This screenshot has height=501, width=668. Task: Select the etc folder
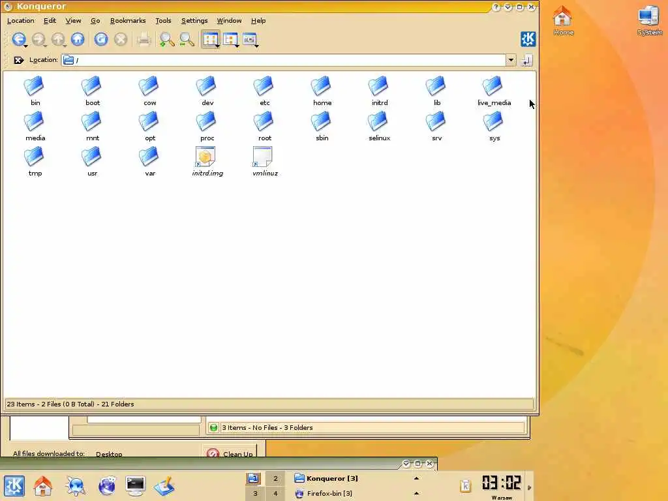265,91
